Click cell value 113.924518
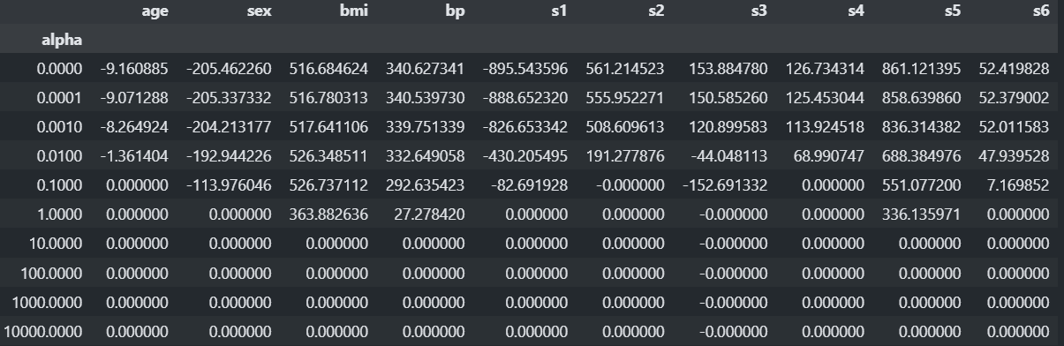 click(x=825, y=126)
